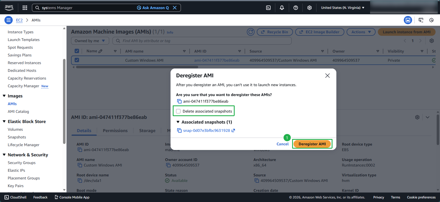Collapse Network & Security section

click(x=4, y=155)
